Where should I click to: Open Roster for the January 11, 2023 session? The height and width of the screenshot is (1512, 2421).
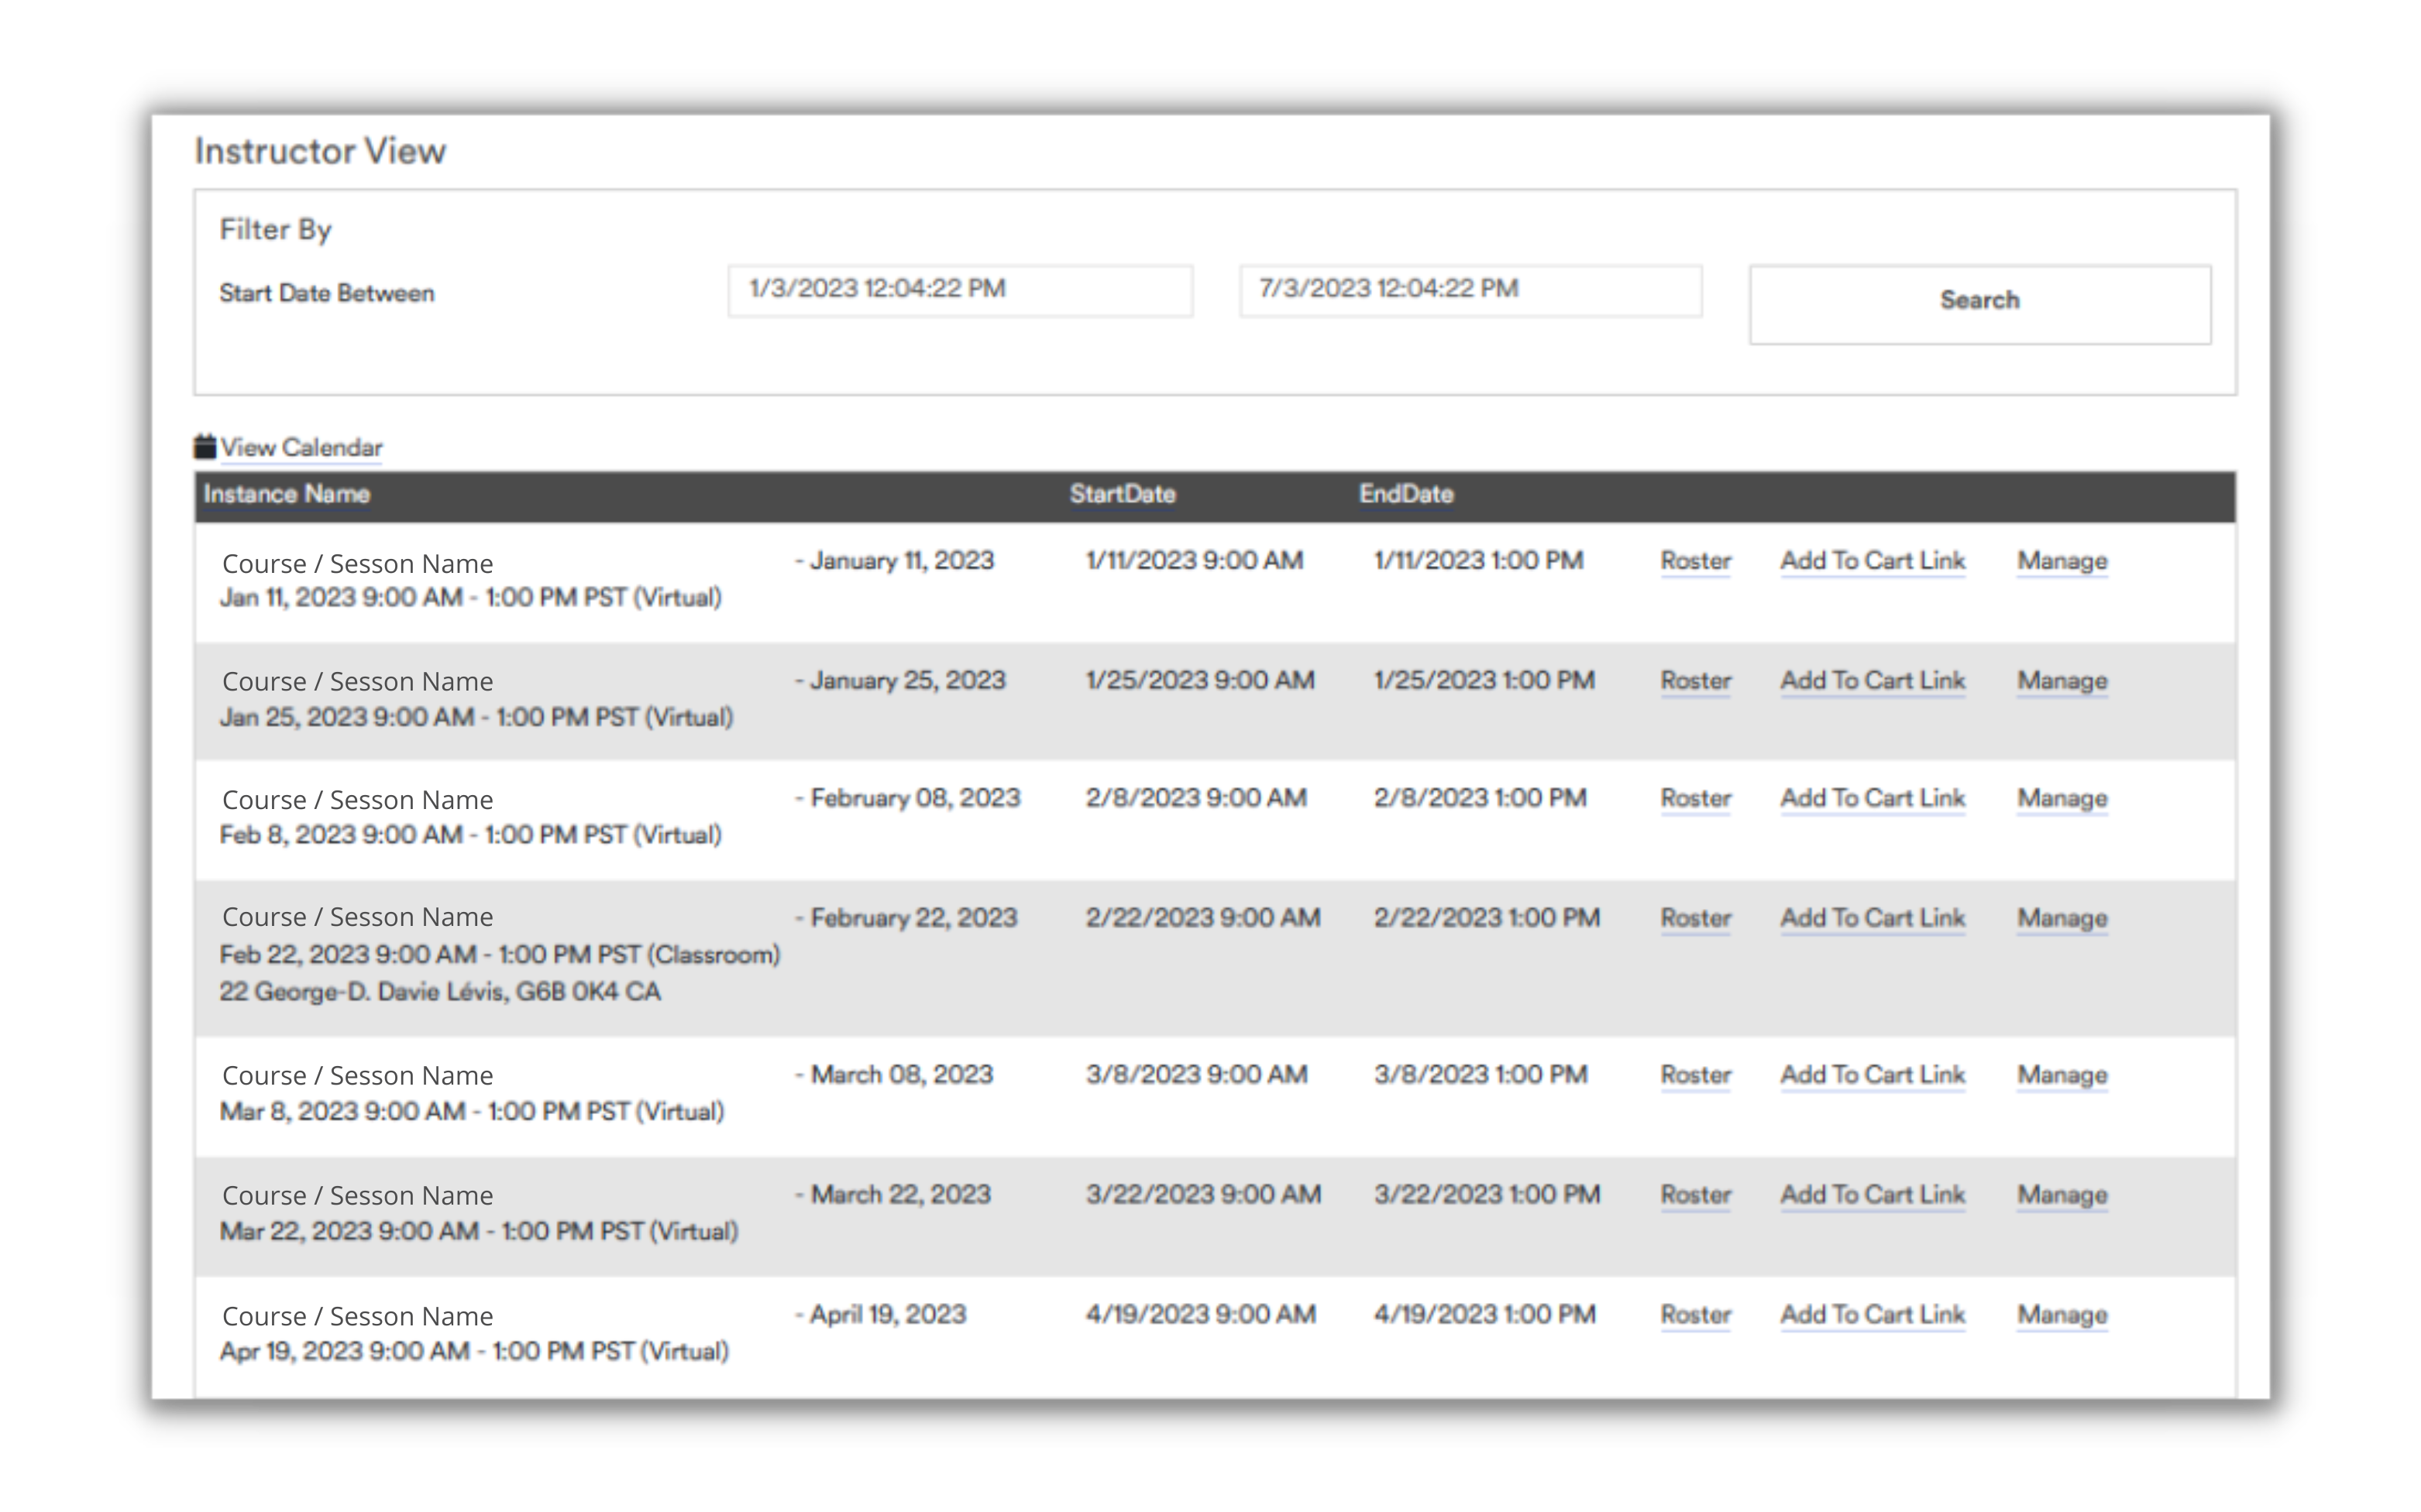pyautogui.click(x=1696, y=561)
